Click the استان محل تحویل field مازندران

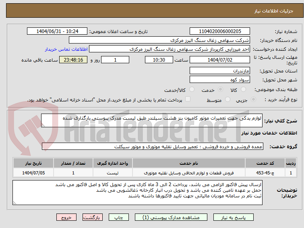(x=220, y=70)
